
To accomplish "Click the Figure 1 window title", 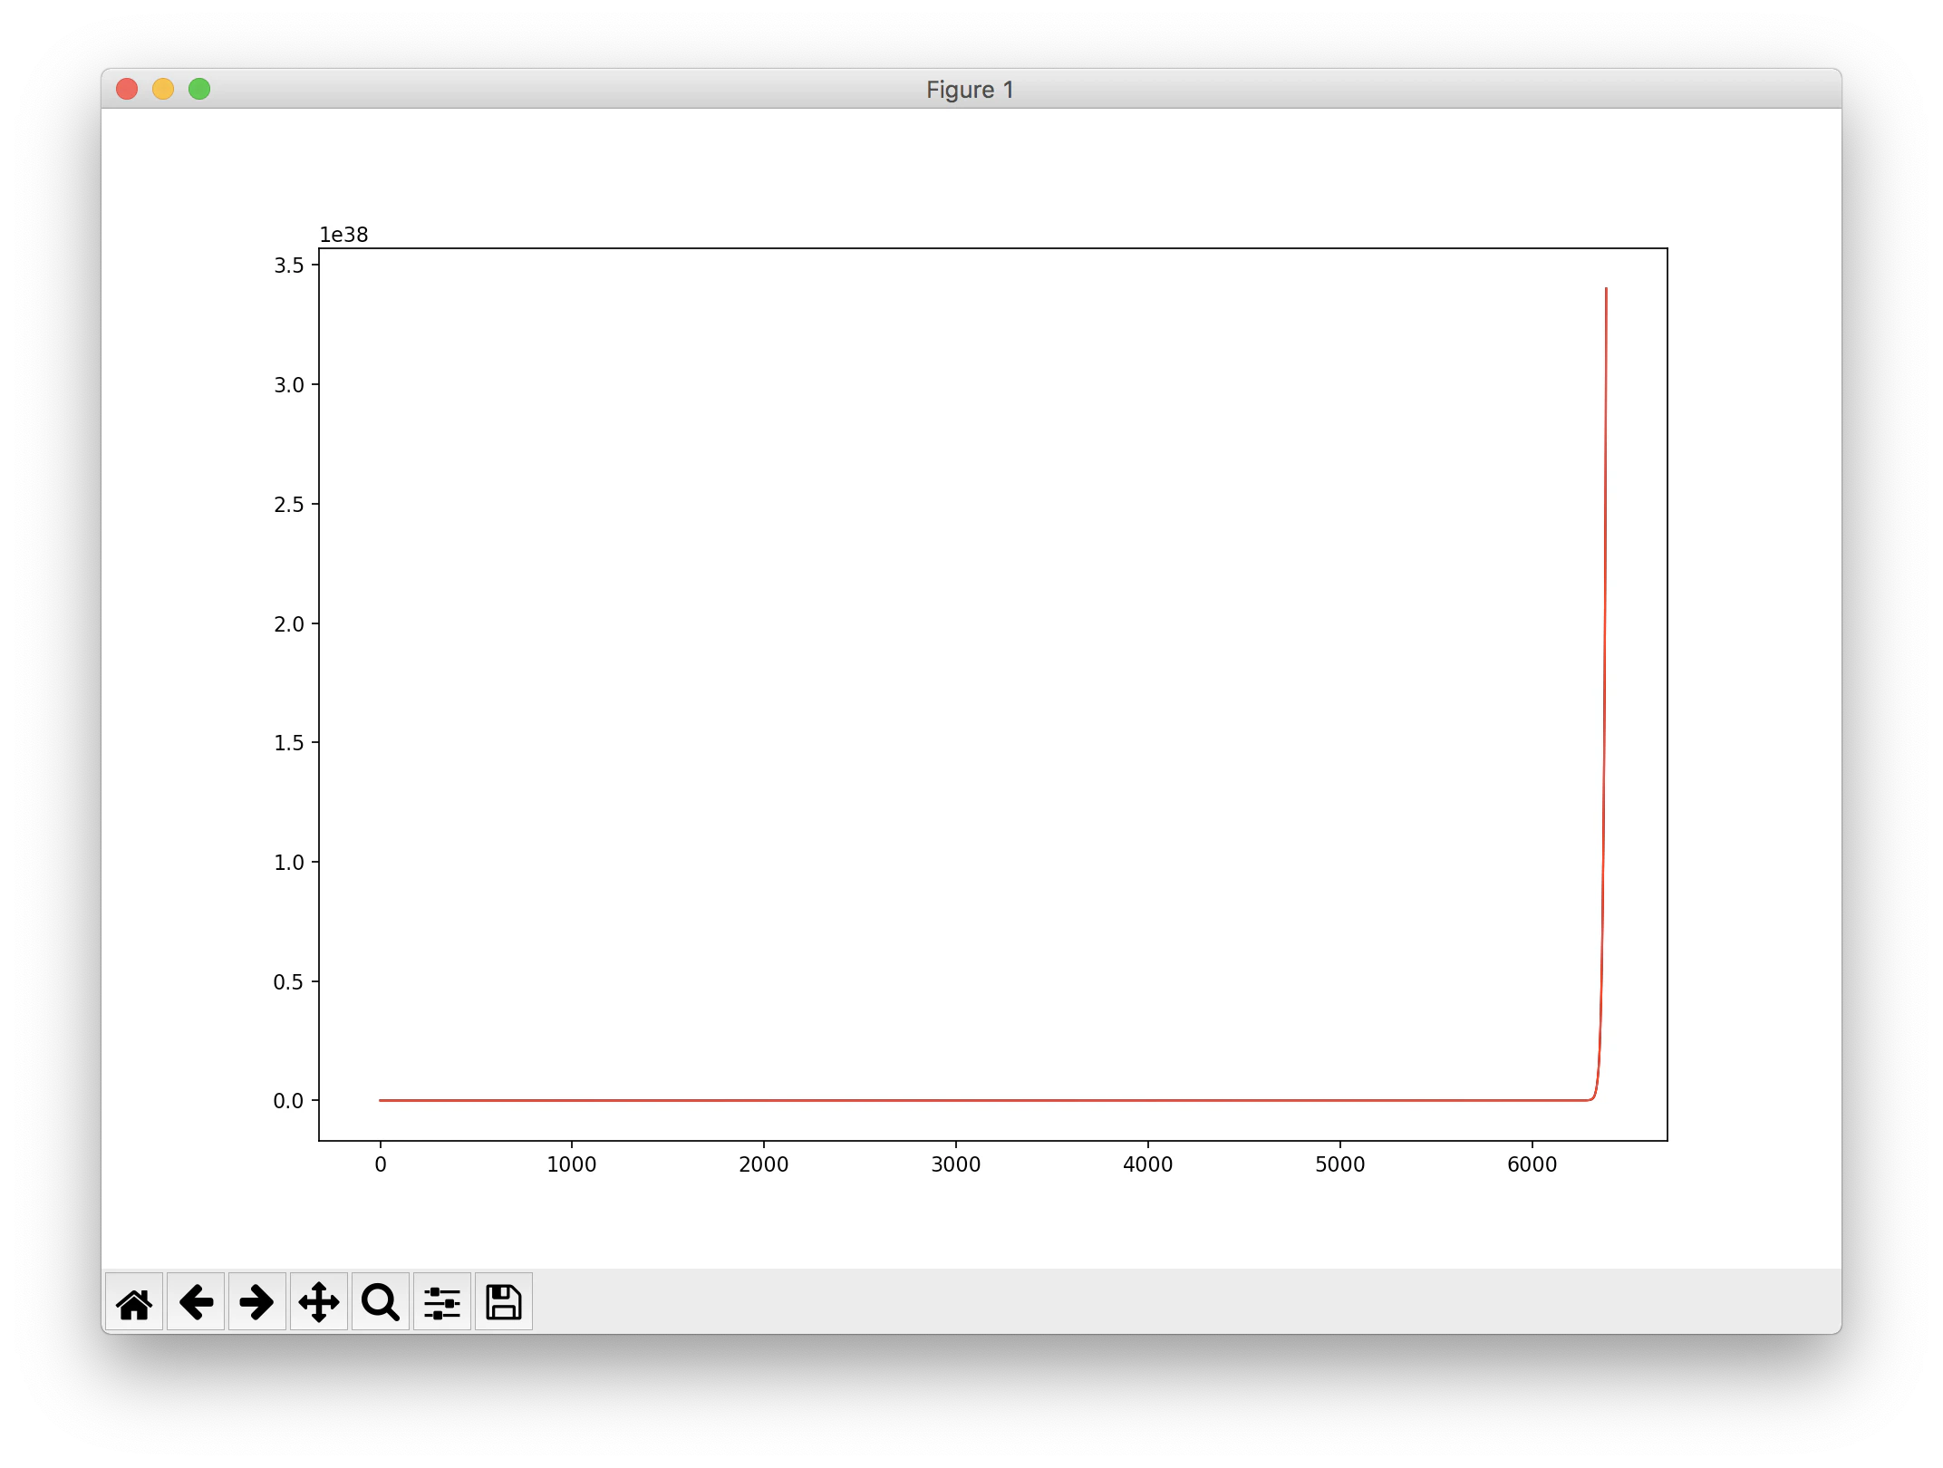I will [970, 90].
